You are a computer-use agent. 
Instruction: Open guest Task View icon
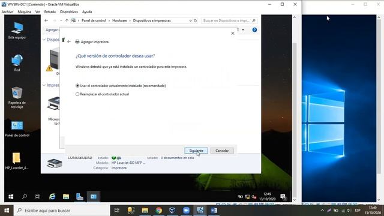coord(38,197)
